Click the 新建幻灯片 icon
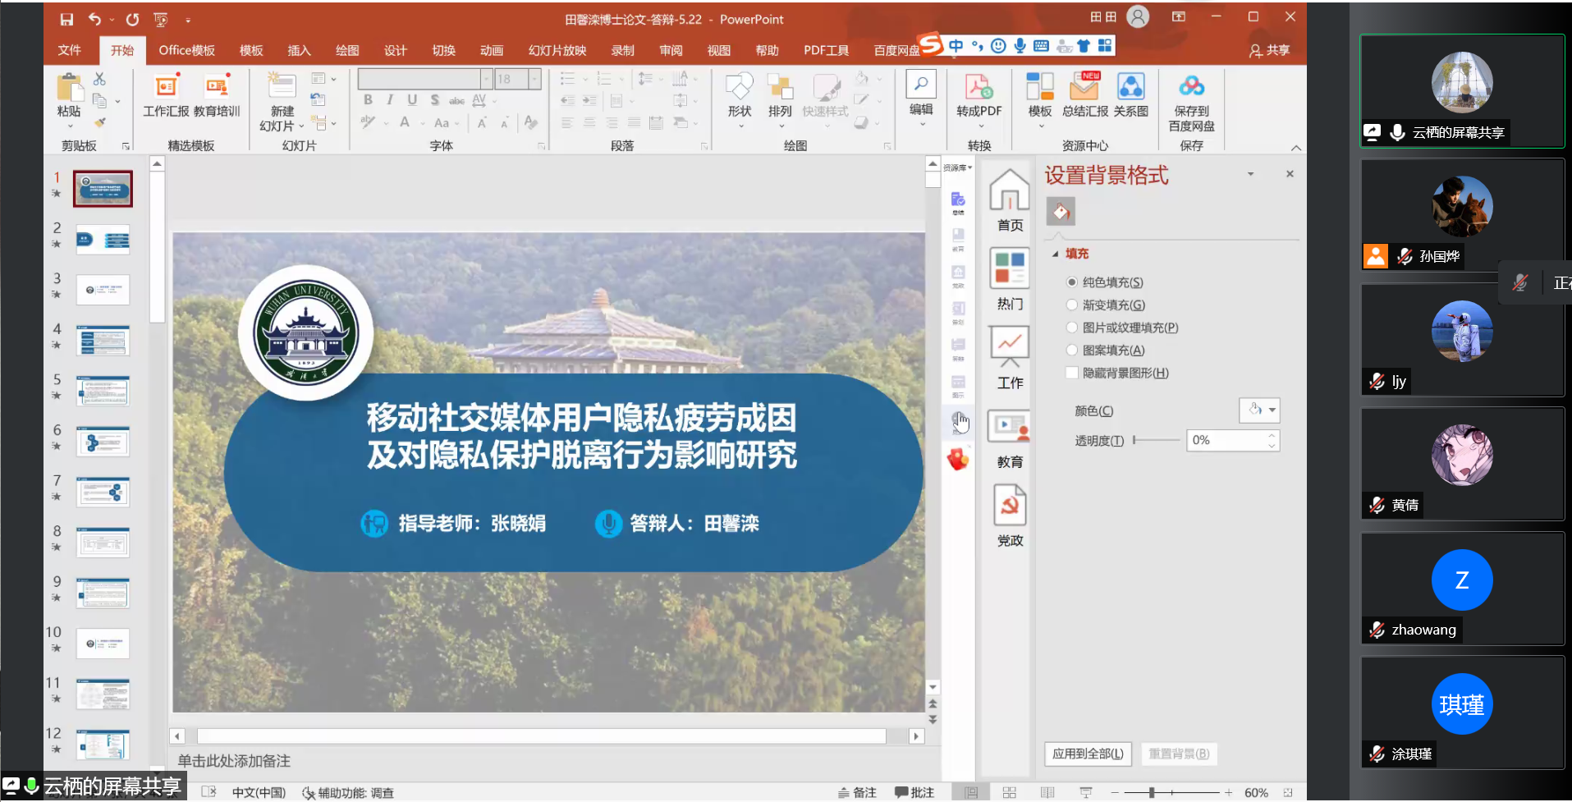Image resolution: width=1572 pixels, height=802 pixels. (x=282, y=86)
